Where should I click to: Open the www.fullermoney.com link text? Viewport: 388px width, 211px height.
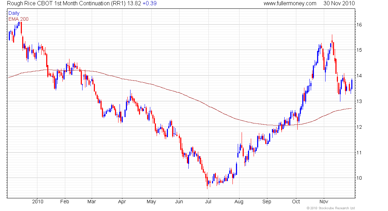[290, 4]
